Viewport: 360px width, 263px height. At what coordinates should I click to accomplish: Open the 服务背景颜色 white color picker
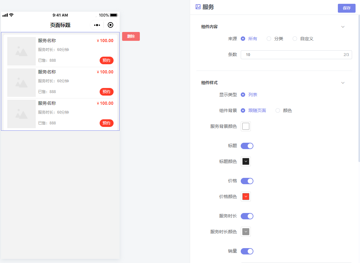(x=246, y=126)
